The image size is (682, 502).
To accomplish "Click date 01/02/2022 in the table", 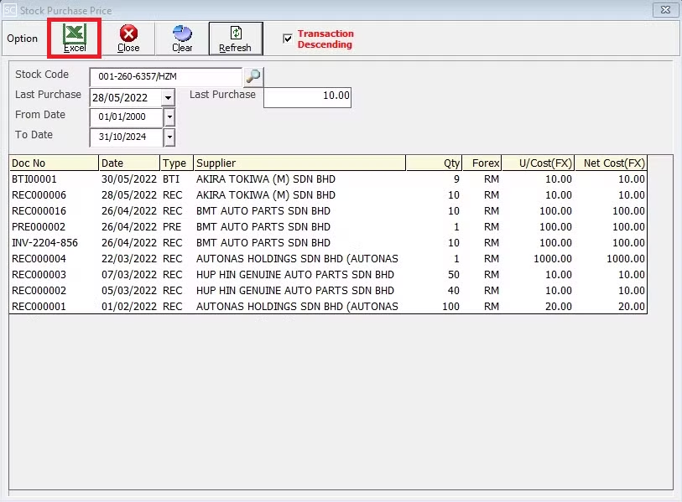I will [x=128, y=307].
